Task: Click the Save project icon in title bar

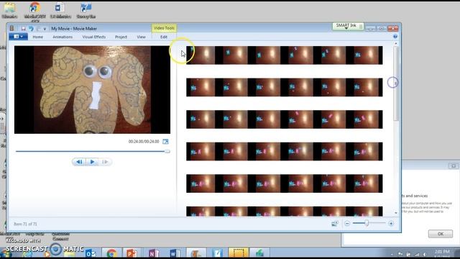Action: (x=23, y=29)
